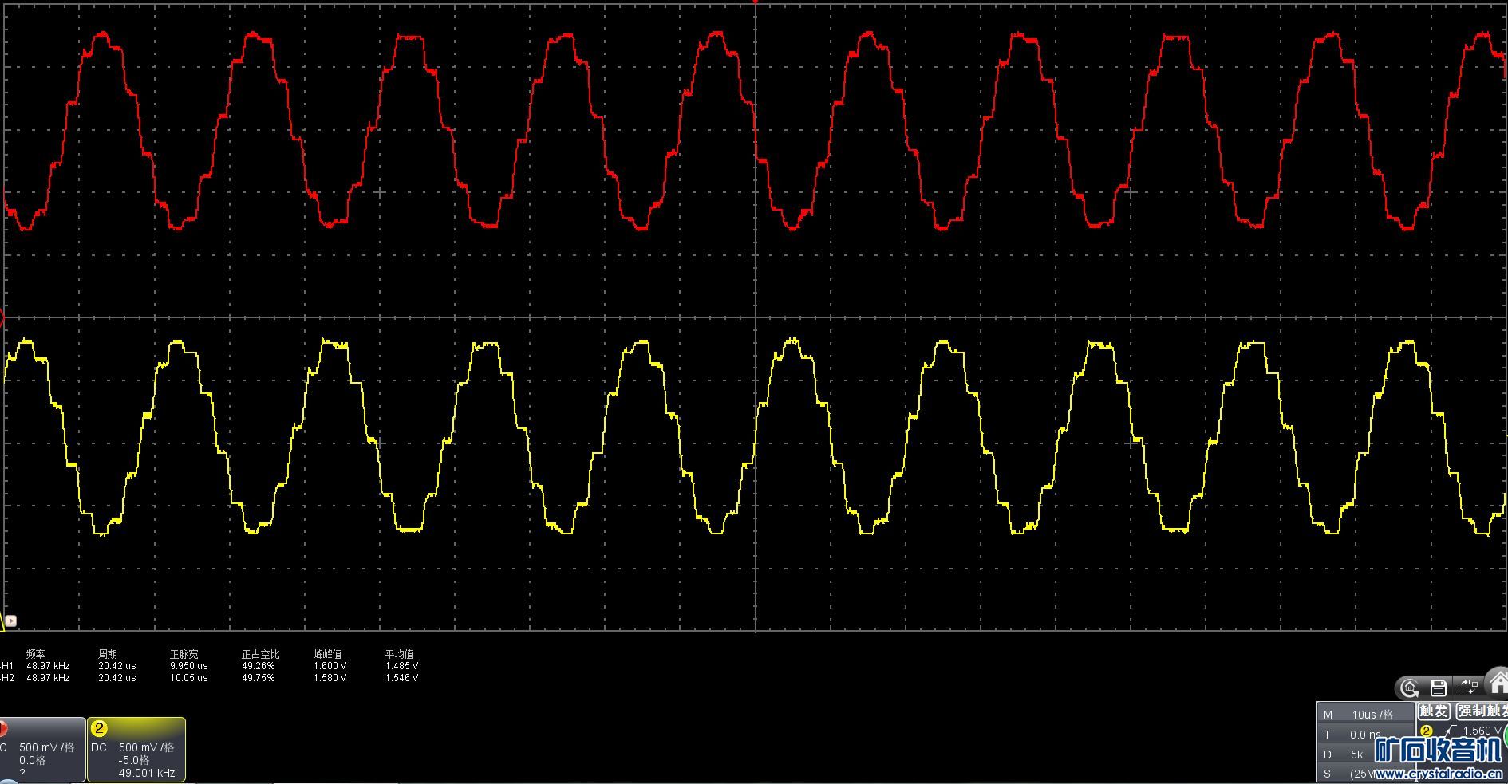
Task: Click the floppy disk save icon
Action: (1439, 687)
